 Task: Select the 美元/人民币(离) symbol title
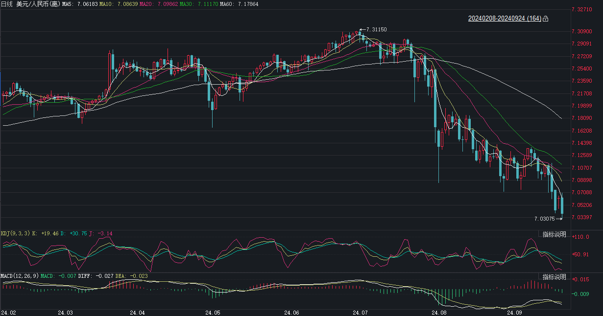click(x=38, y=4)
